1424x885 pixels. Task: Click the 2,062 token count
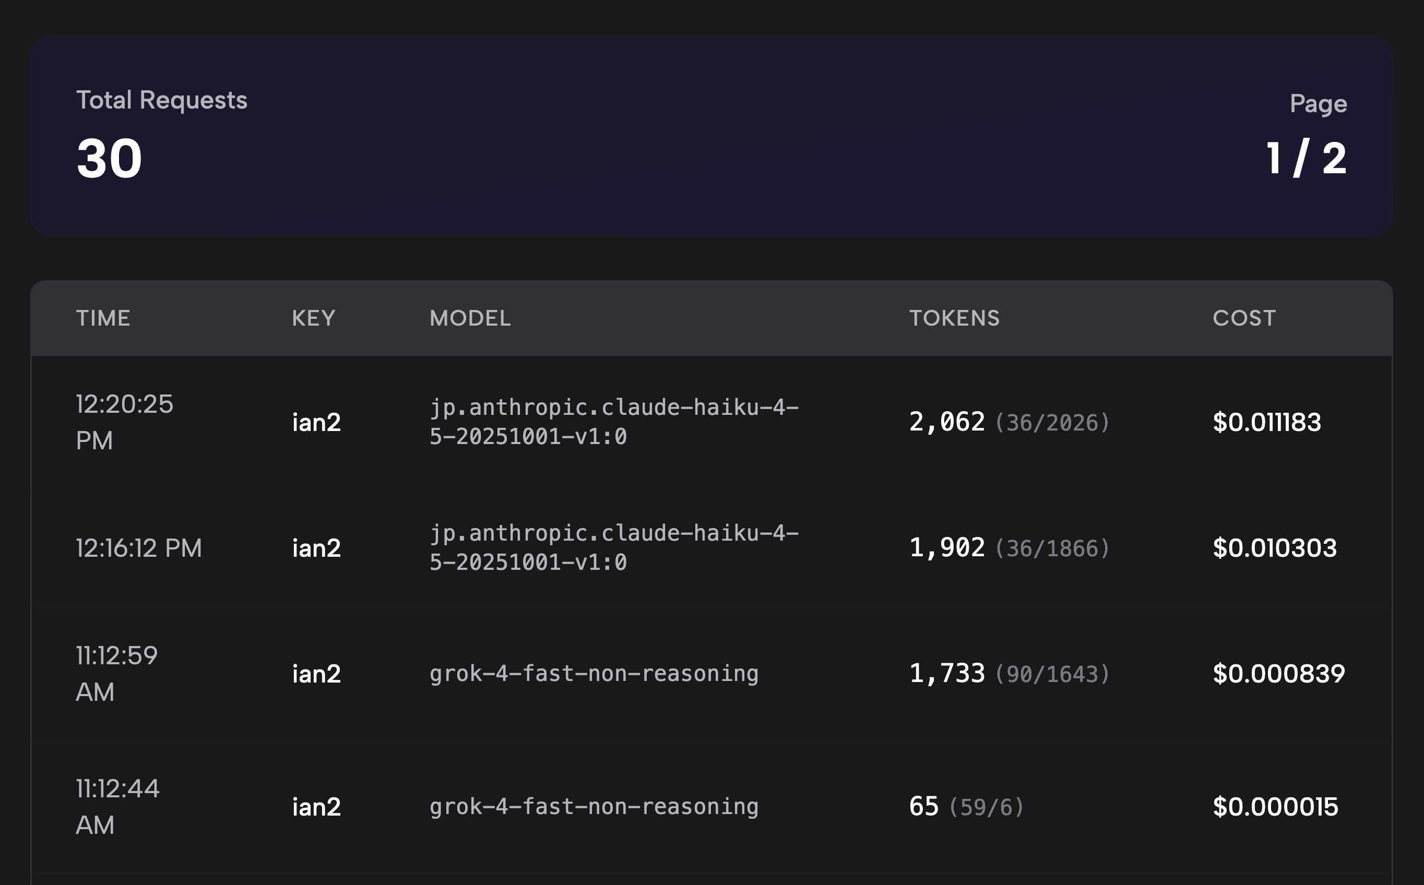coord(947,421)
